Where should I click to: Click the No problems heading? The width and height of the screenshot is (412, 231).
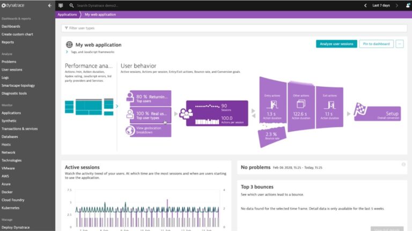point(256,167)
